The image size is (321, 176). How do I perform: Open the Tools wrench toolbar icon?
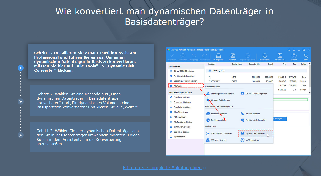click(306, 57)
